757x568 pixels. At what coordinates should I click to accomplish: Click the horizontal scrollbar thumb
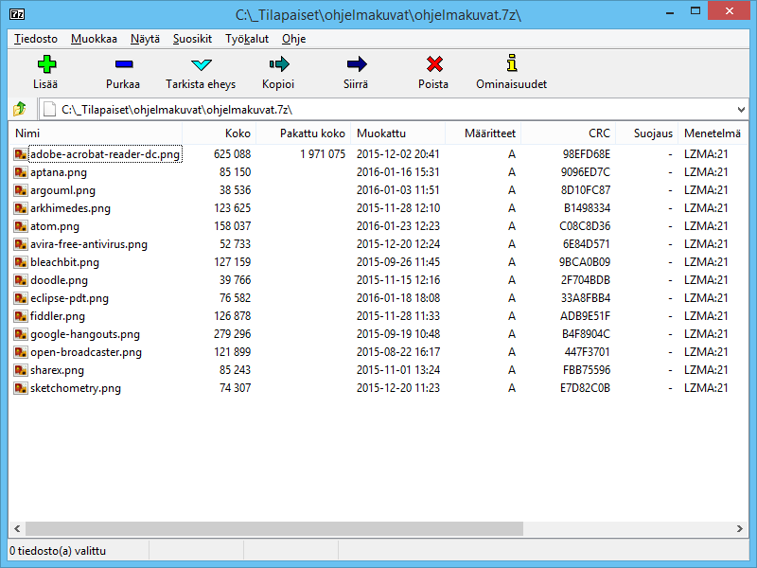[274, 528]
